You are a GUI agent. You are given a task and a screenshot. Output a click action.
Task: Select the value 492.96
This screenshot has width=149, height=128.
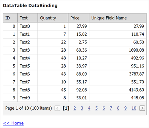pyautogui.click(x=118, y=58)
